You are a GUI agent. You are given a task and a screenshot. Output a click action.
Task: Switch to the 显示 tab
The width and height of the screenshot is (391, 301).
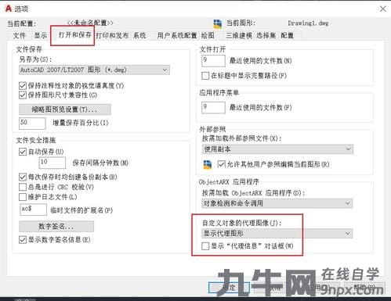click(x=41, y=35)
